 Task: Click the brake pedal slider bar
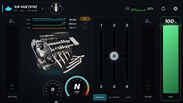pos(148,59)
